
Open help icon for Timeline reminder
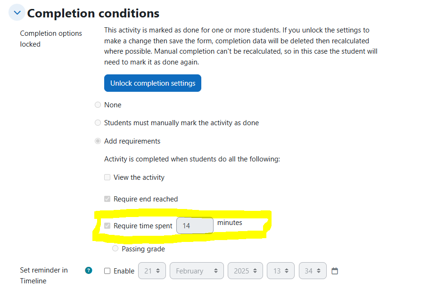89,270
